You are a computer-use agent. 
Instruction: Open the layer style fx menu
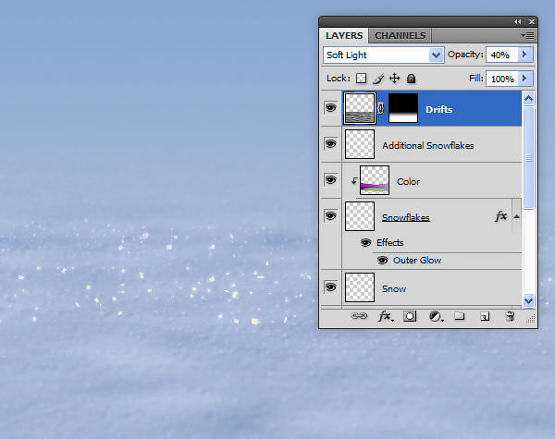386,316
